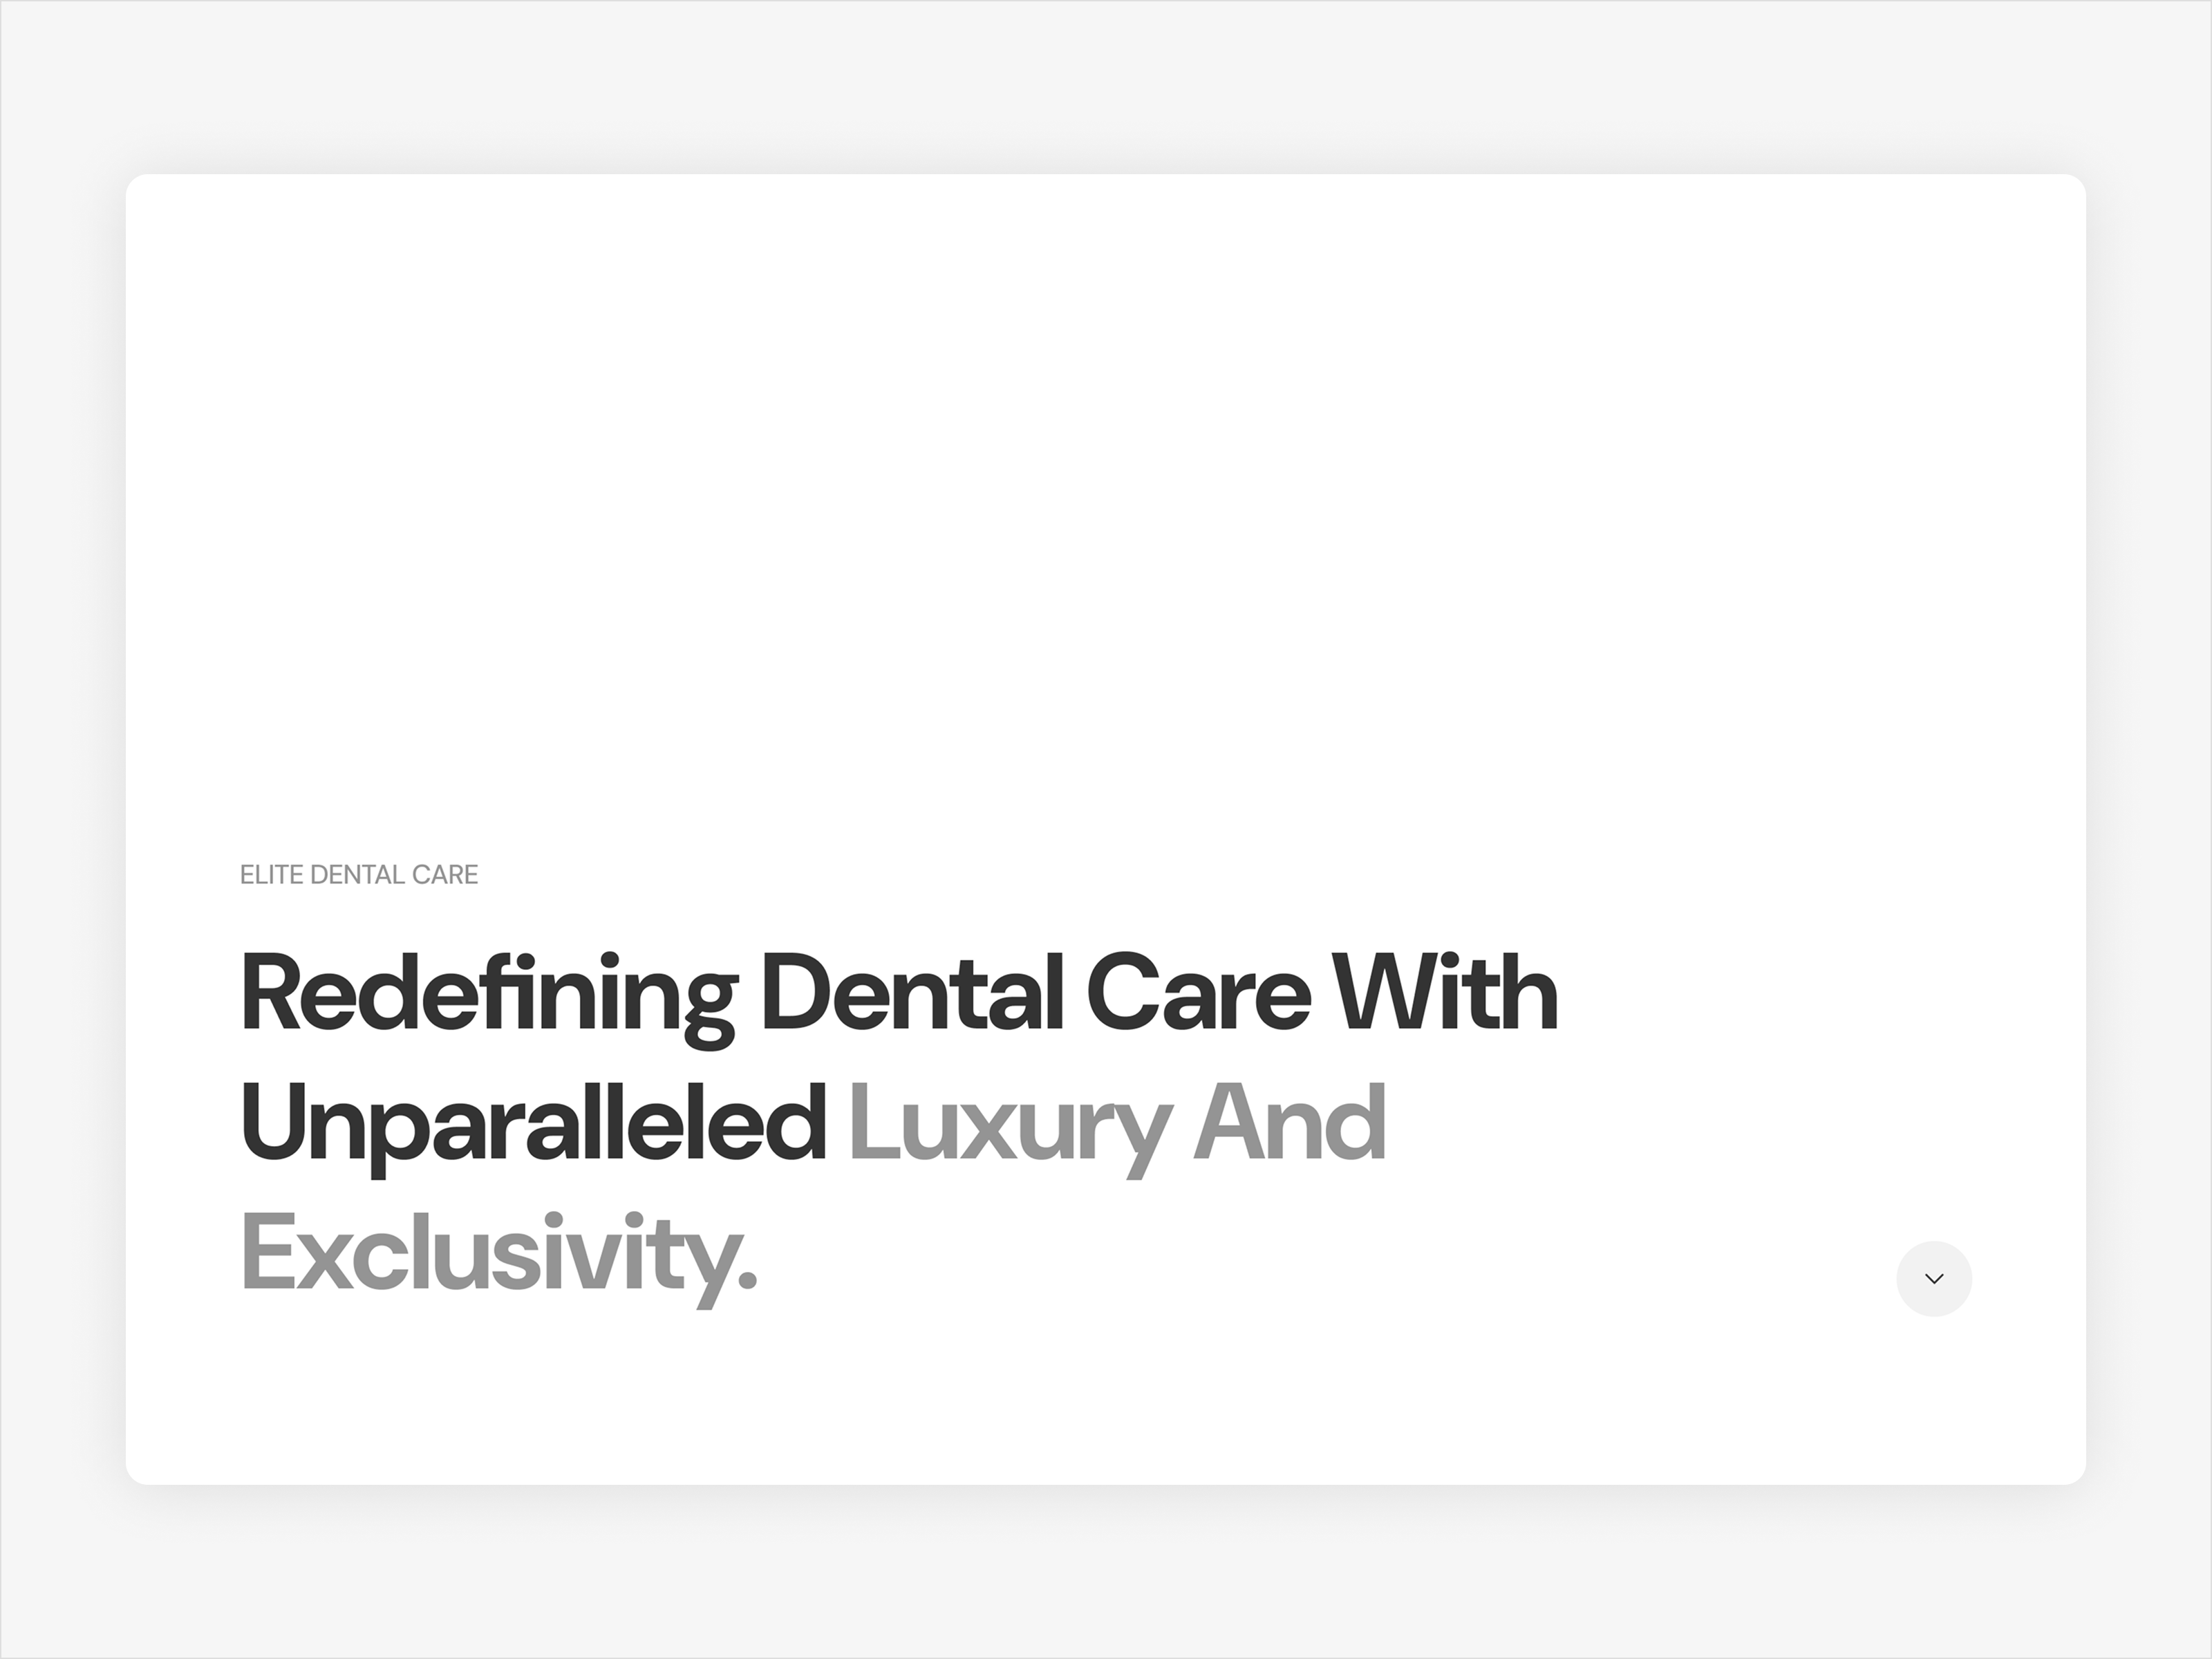Click the word 'Unparalleled' in the headline
The width and height of the screenshot is (2212, 1659).
pos(533,1130)
